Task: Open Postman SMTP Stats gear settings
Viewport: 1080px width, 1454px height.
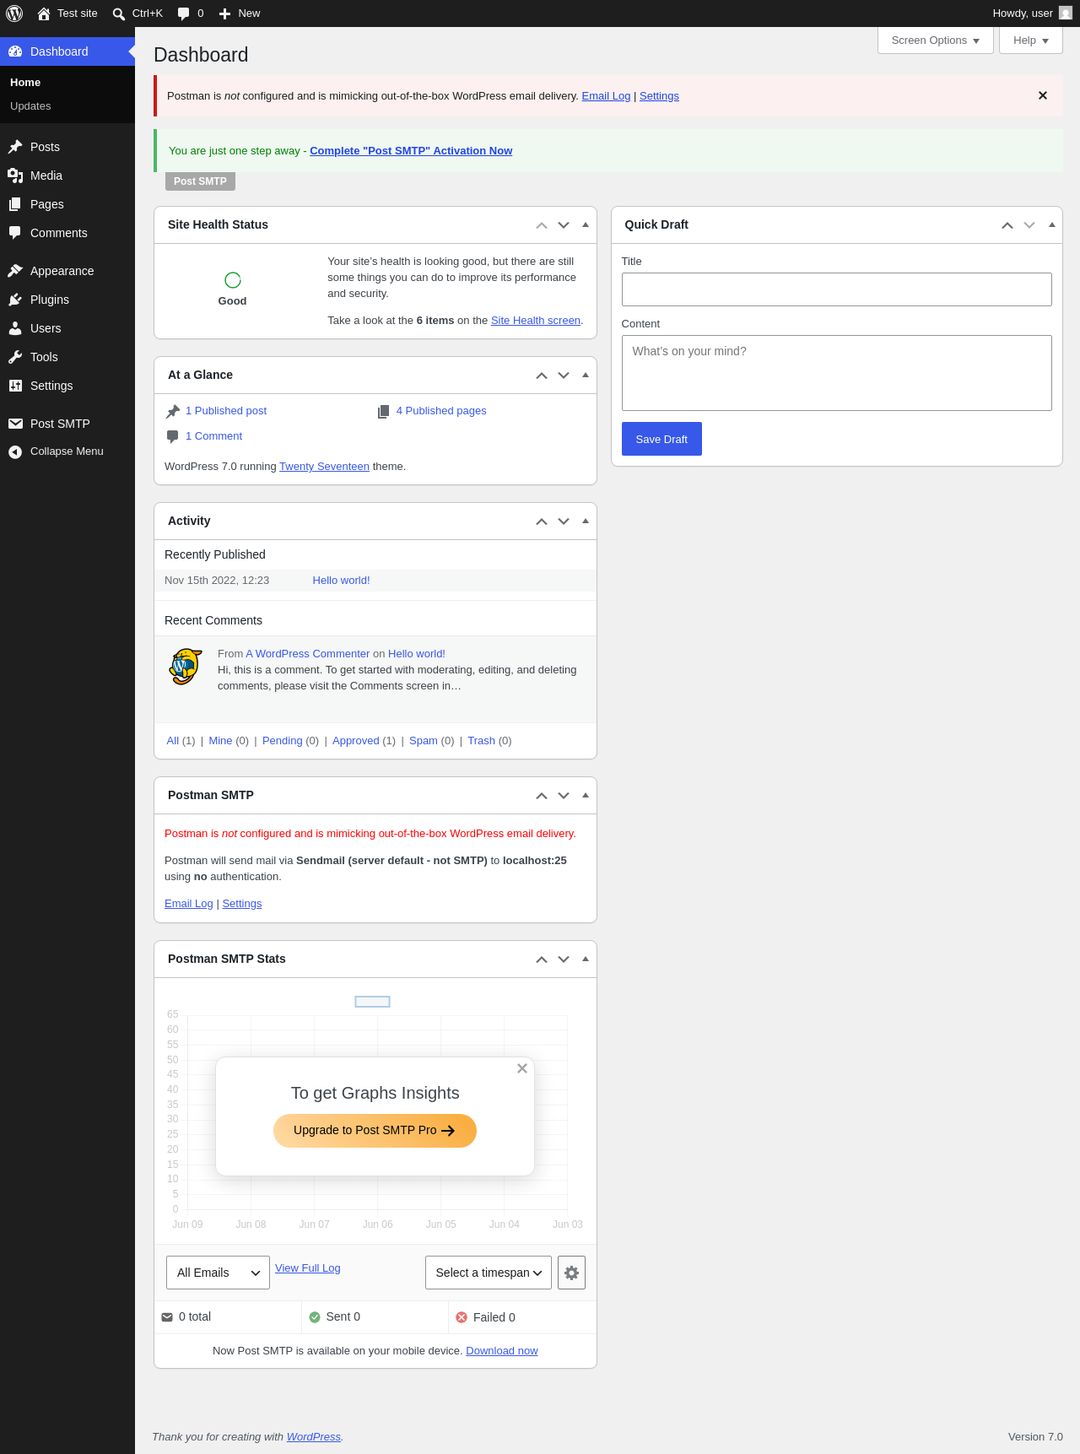Action: click(x=571, y=1273)
